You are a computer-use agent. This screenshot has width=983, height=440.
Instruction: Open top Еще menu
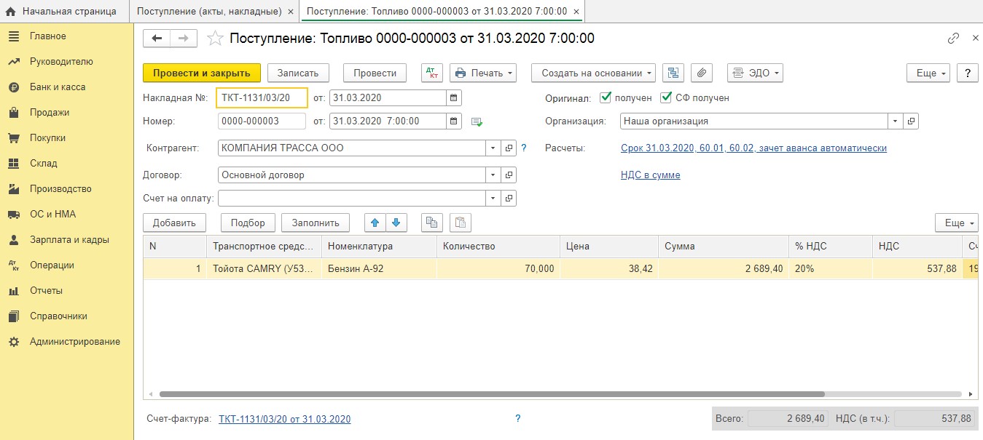(928, 73)
